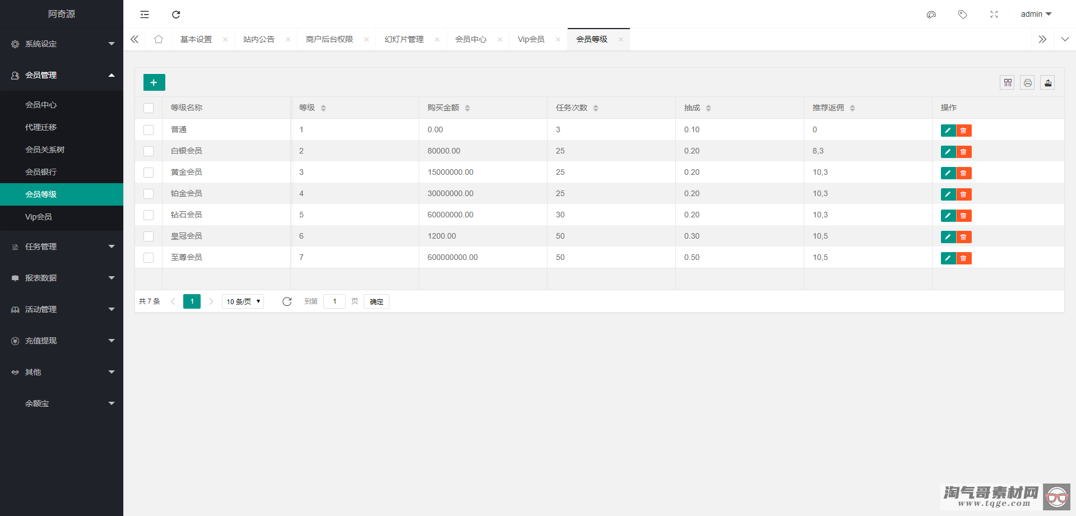This screenshot has width=1076, height=516.
Task: Collapse the 会员管理 sidebar menu
Action: pyautogui.click(x=62, y=75)
